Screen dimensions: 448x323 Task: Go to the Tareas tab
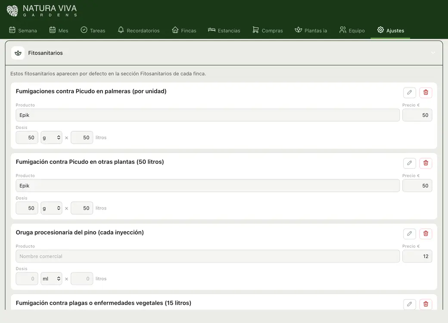[x=93, y=30]
